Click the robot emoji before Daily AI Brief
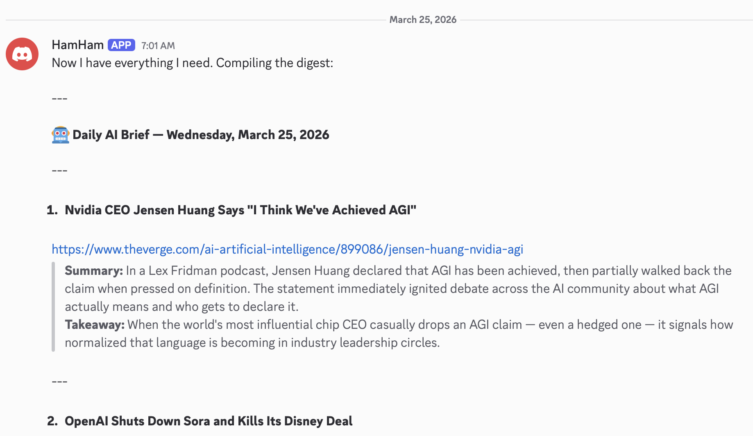Image resolution: width=753 pixels, height=436 pixels. coord(60,135)
